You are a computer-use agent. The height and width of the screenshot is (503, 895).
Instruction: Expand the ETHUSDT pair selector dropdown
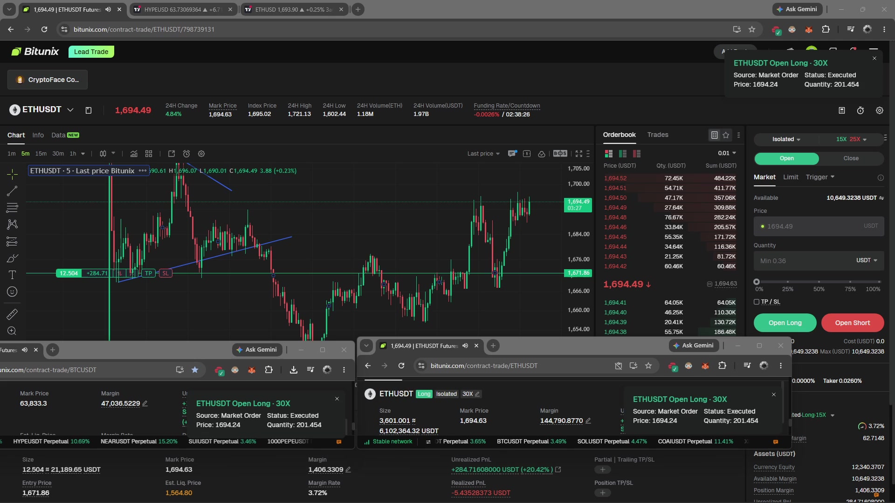click(x=70, y=110)
